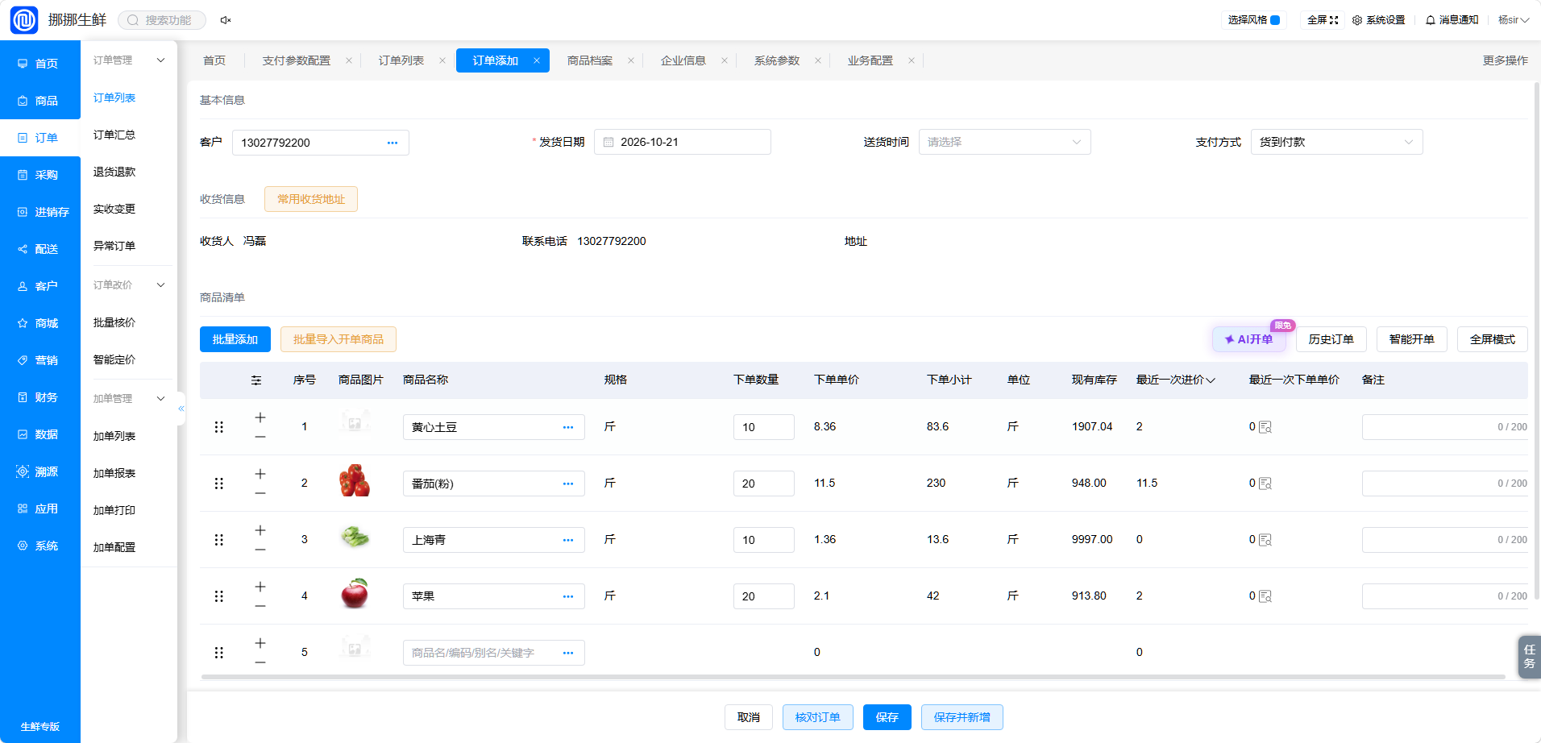Click 保存并新增 button
This screenshot has height=743, width=1541.
click(962, 717)
